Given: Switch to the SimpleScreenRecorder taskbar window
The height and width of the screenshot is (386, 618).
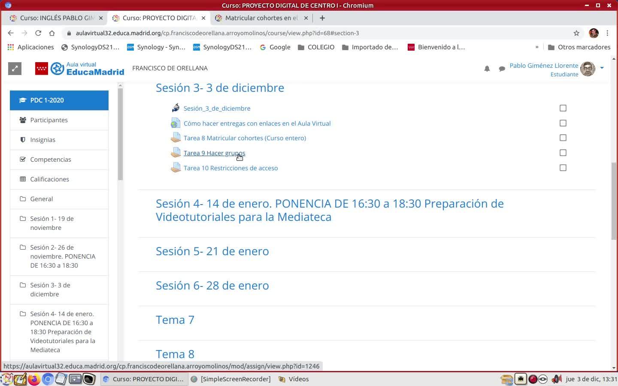Looking at the screenshot, I should click(231, 379).
